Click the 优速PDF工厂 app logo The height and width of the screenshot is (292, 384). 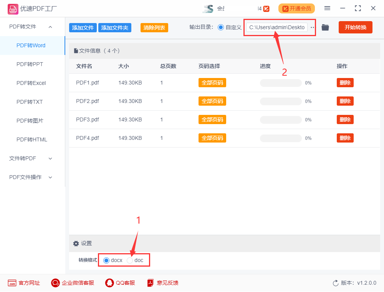click(13, 8)
